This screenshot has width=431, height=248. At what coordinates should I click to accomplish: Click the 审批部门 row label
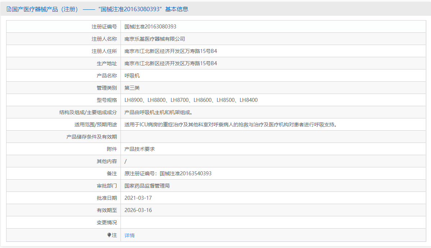tap(106, 186)
